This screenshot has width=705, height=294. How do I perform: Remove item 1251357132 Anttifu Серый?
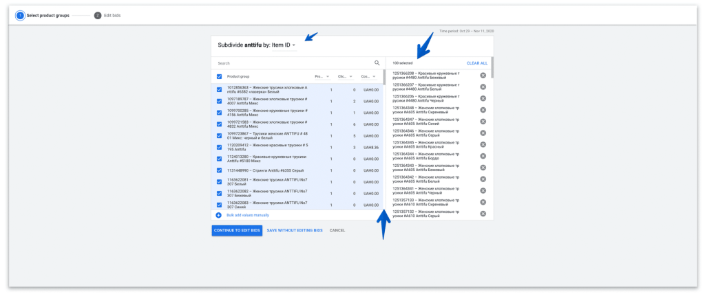(483, 214)
